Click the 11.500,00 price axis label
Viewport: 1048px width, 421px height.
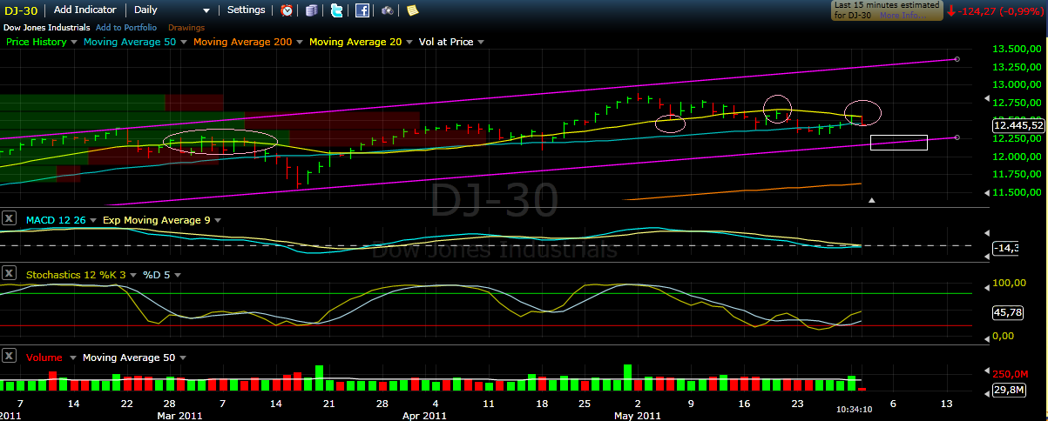1018,192
